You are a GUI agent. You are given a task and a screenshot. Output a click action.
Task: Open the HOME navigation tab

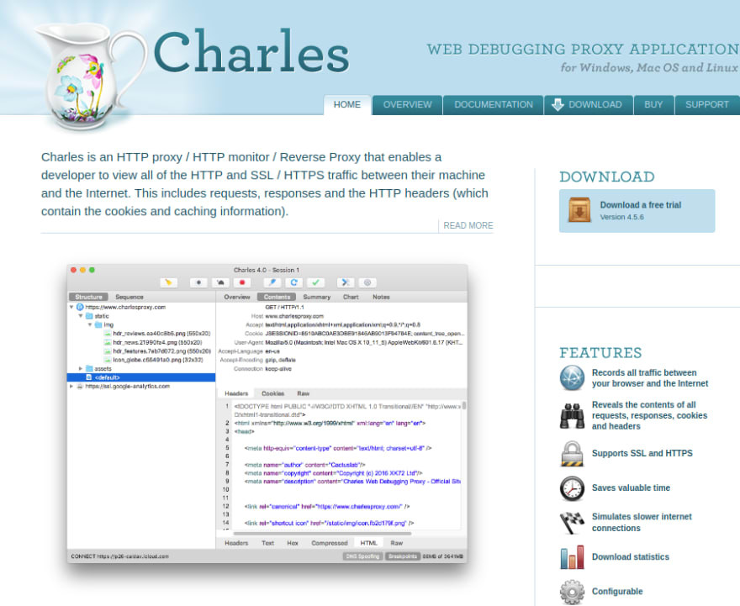[346, 105]
